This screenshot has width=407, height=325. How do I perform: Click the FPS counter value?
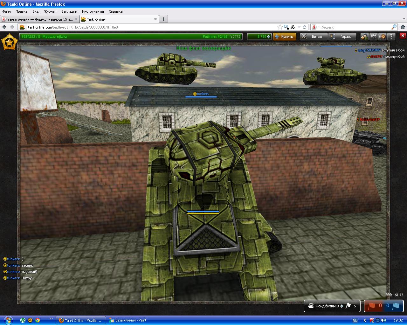coord(399,295)
